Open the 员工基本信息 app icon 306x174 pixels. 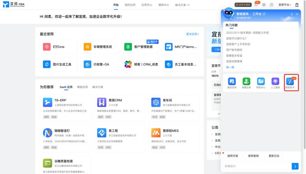(169, 64)
